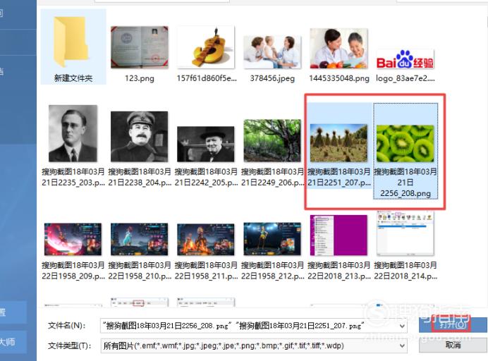Select game character screenshot 22日1958_212

272,239
